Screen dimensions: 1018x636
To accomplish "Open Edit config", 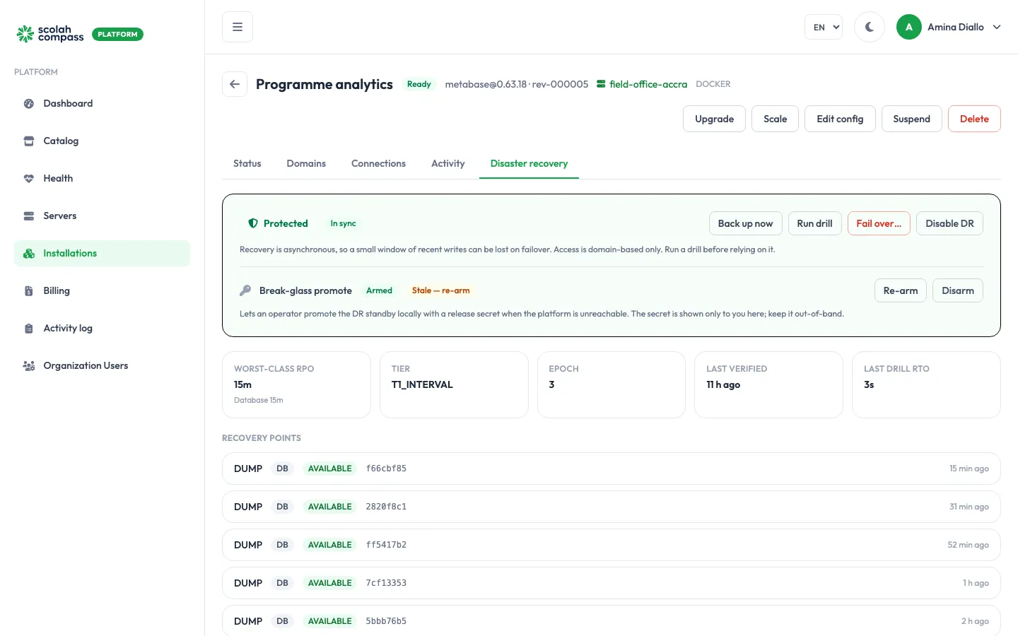I will pos(840,119).
